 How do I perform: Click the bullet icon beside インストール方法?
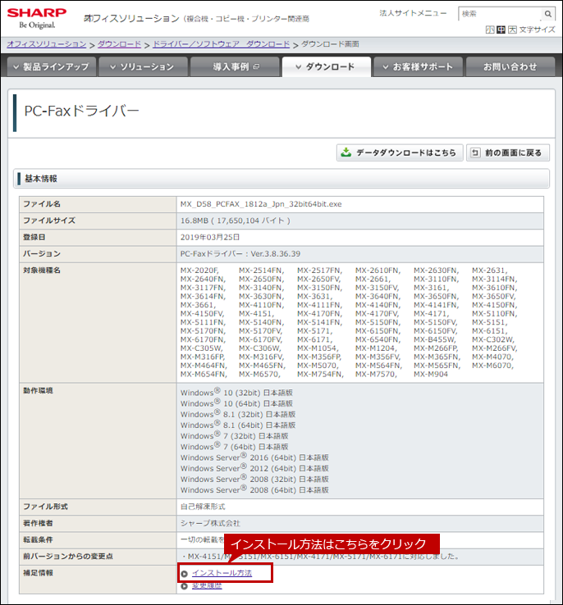click(x=184, y=574)
